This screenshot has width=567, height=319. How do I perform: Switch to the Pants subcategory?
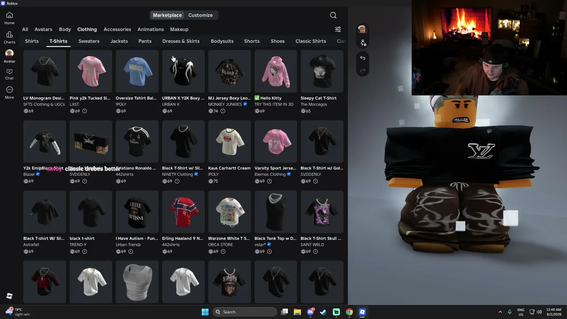[x=145, y=41]
